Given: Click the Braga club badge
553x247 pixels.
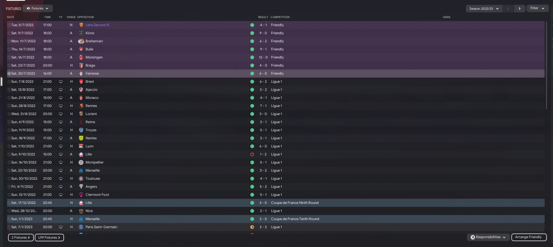Looking at the screenshot, I should [81, 66].
